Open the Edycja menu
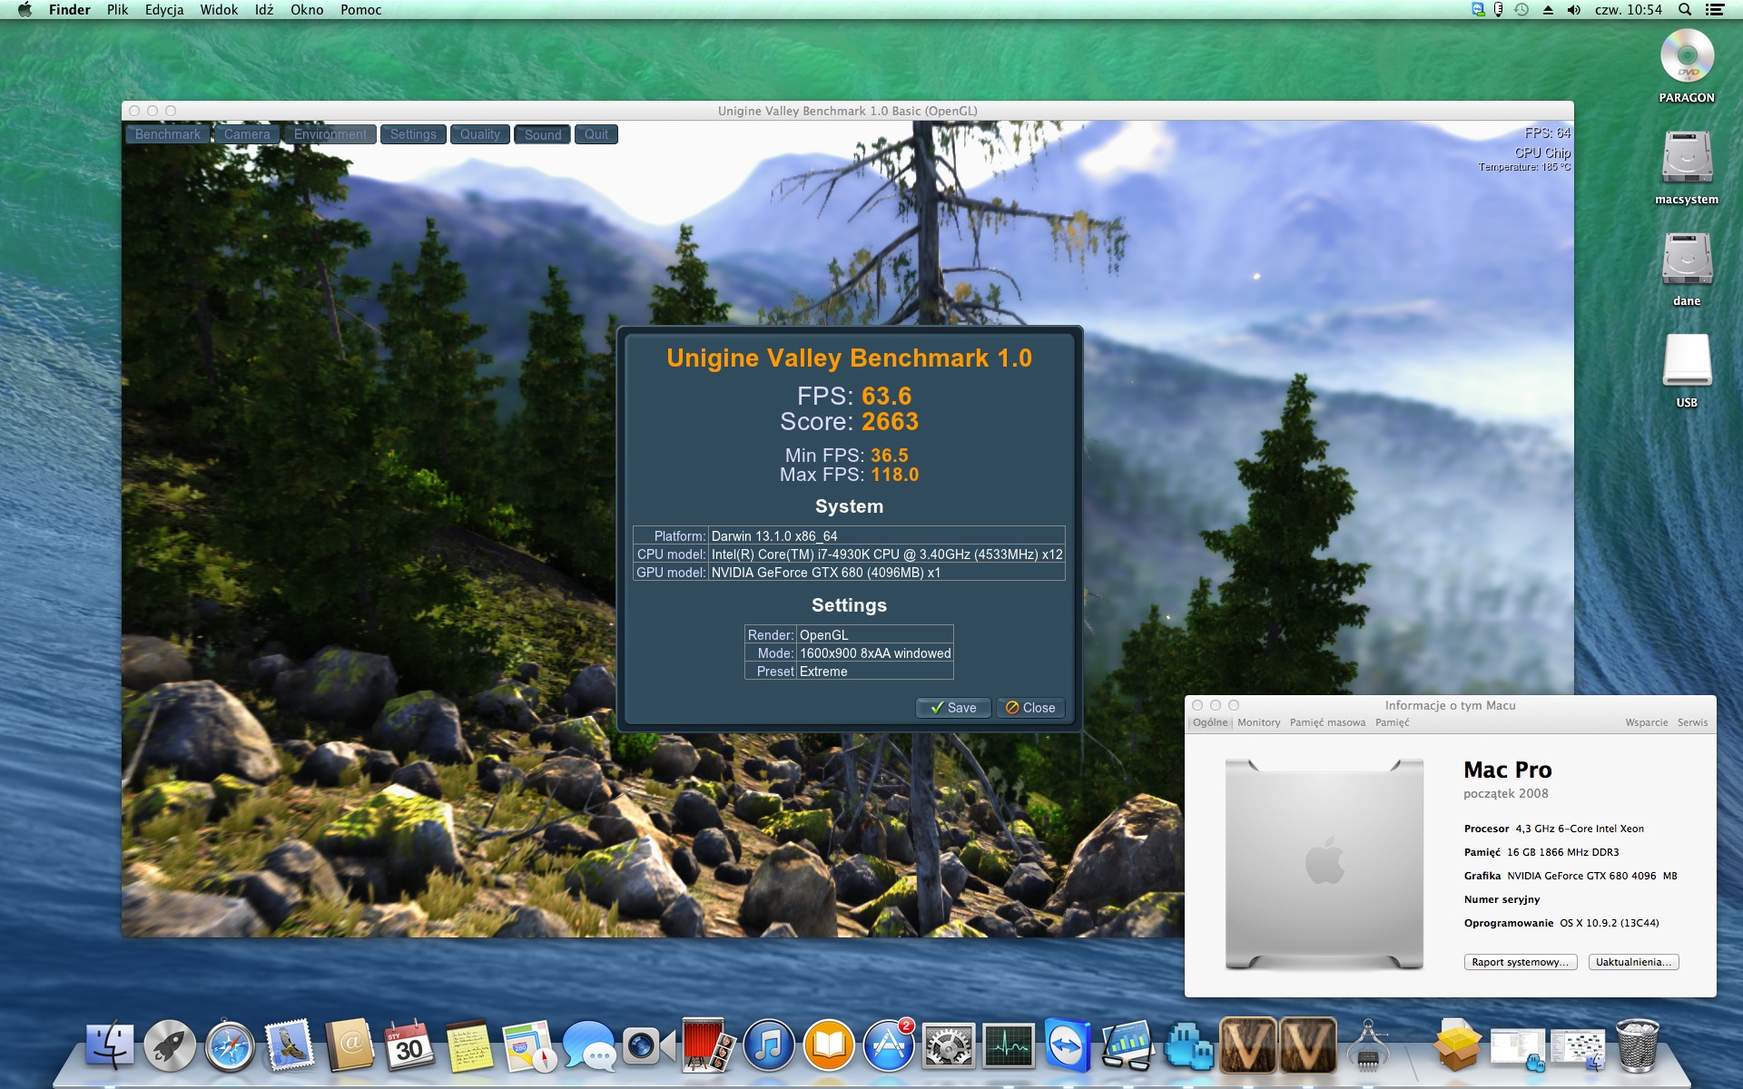The image size is (1743, 1089). pyautogui.click(x=164, y=10)
